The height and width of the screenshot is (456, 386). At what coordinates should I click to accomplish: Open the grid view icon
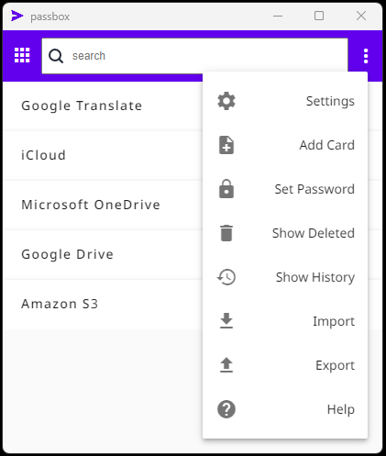tap(22, 55)
